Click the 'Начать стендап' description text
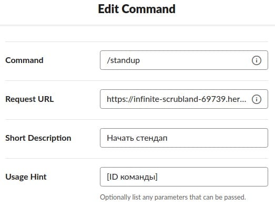This screenshot has width=275, height=208. coord(137,138)
